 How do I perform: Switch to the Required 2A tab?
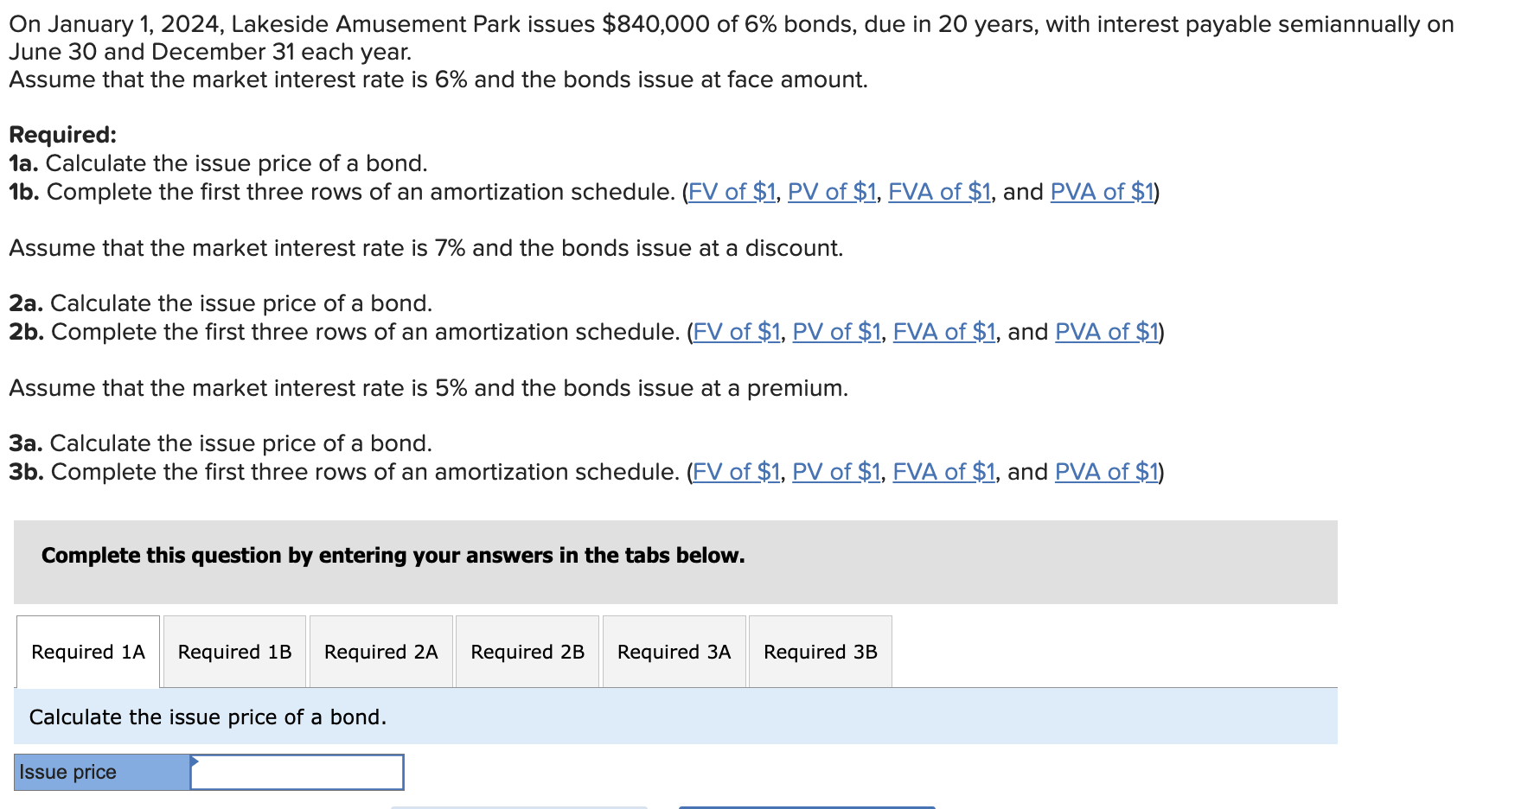(380, 652)
